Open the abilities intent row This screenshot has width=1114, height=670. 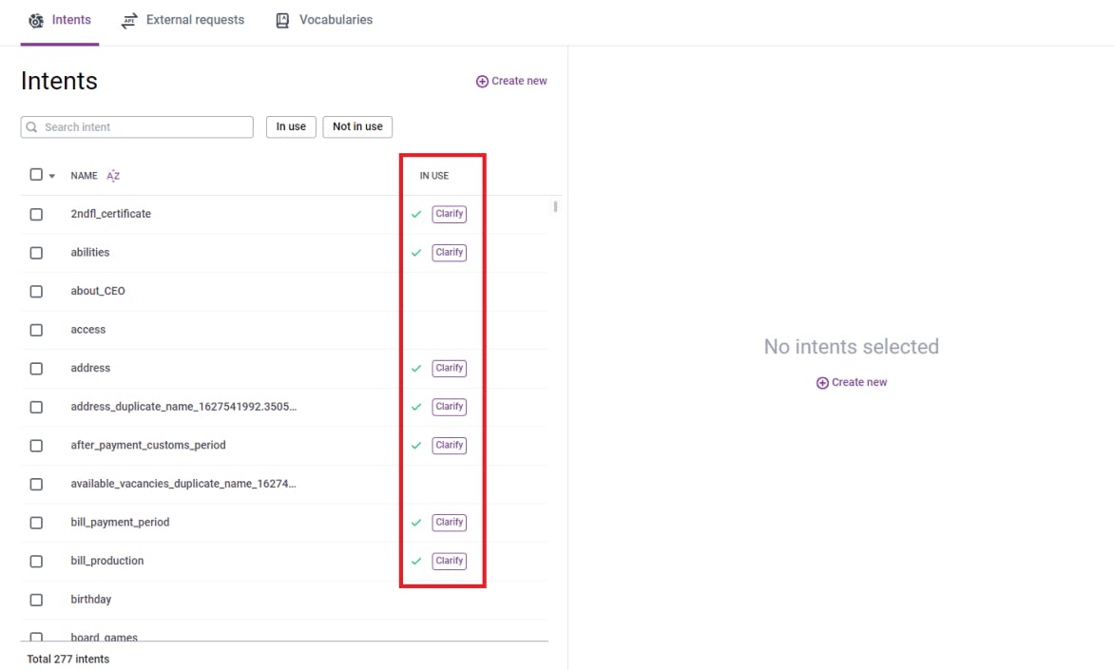(90, 253)
